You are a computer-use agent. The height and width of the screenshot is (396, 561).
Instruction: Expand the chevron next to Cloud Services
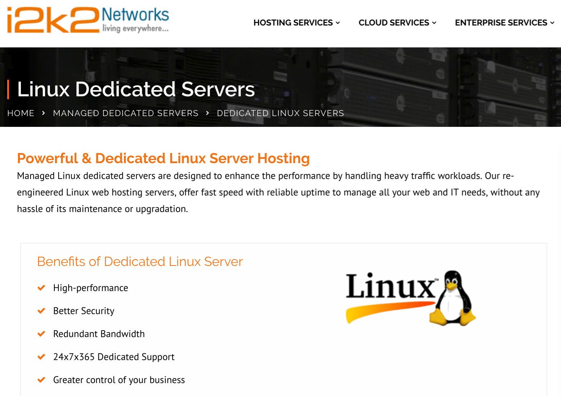[x=434, y=23]
